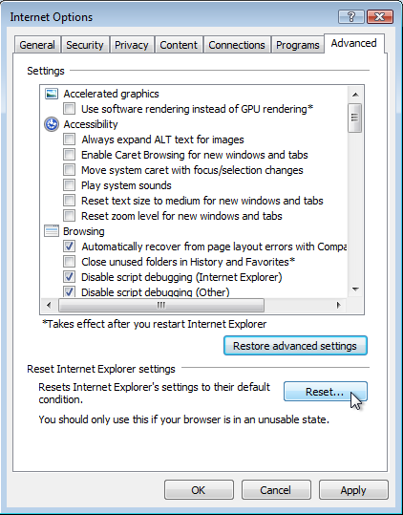Click the scroll up arrow in settings list
This screenshot has height=515, width=403.
click(355, 95)
